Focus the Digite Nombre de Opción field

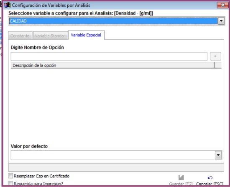pos(109,56)
